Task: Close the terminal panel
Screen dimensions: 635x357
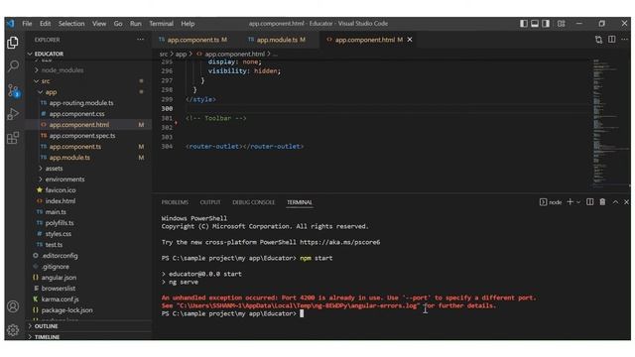Action: 626,202
